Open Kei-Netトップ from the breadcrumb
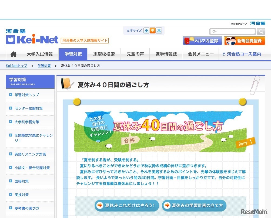271x218 pixels. (x=16, y=66)
